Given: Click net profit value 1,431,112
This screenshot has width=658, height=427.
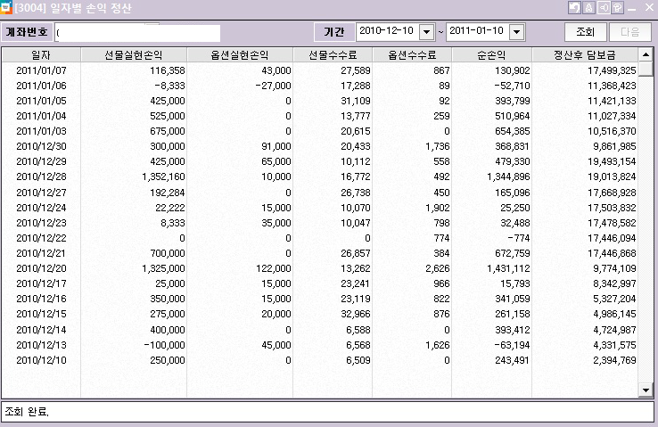Looking at the screenshot, I should point(508,268).
